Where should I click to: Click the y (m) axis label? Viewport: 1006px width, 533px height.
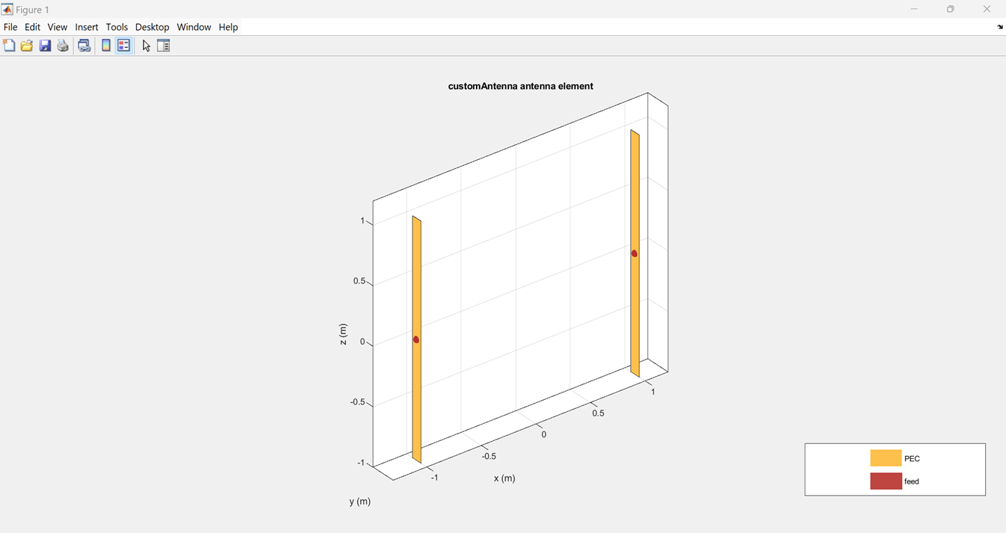(360, 502)
